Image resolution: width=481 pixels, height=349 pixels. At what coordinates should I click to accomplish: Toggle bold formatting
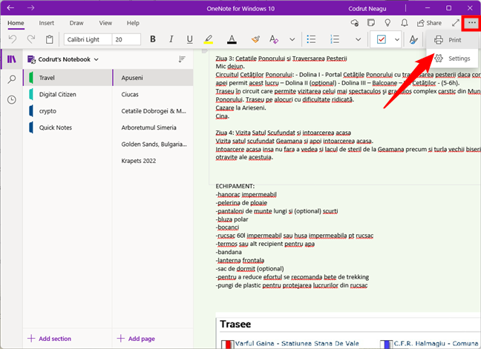[x=153, y=39]
